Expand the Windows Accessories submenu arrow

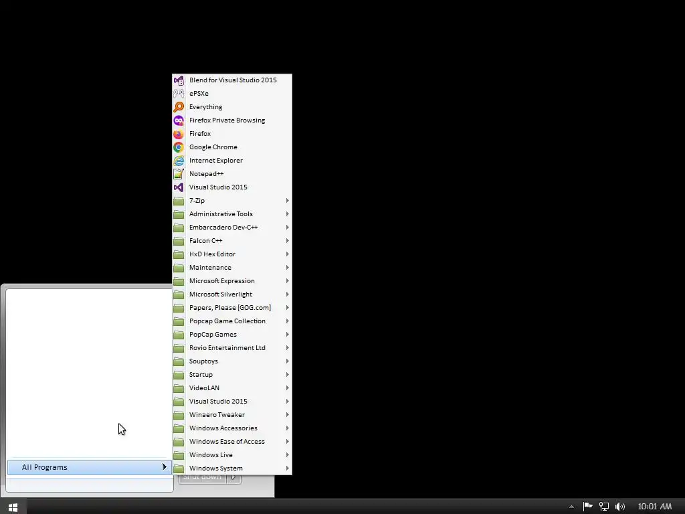[x=288, y=428]
